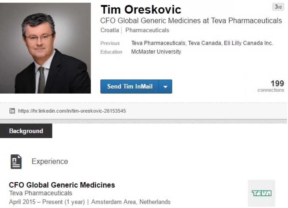Click the Send Tim InMail button
The image size is (288, 208).
point(130,86)
